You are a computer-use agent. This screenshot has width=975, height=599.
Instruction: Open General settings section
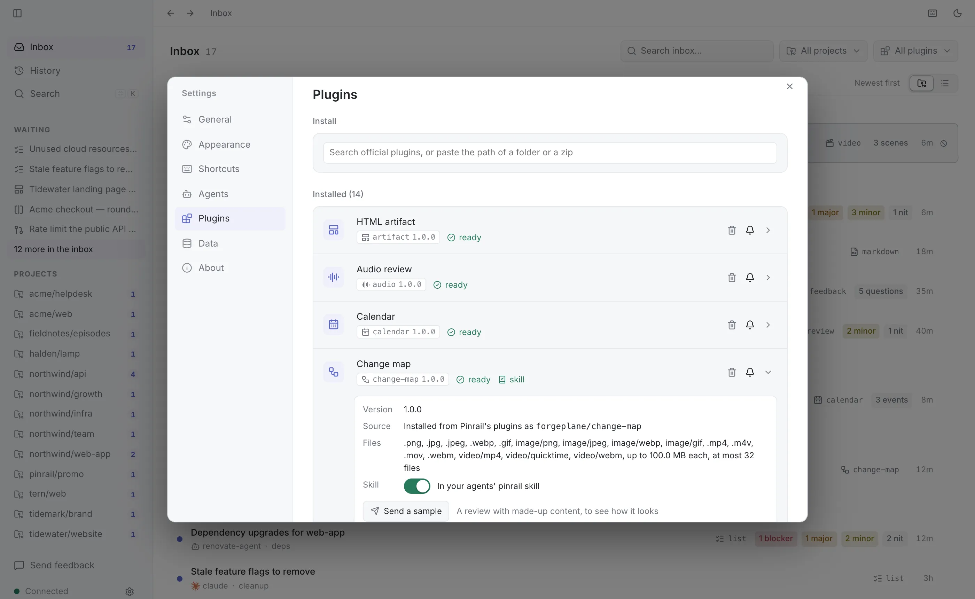coord(230,120)
